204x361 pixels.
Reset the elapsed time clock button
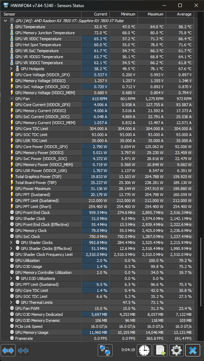(144, 350)
